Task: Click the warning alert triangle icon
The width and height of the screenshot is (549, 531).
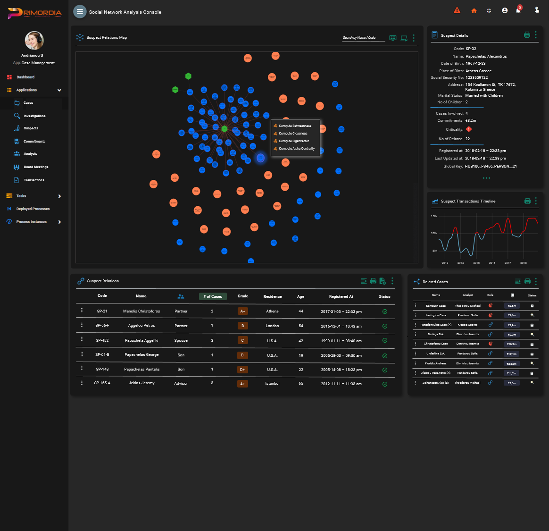Action: [x=457, y=10]
